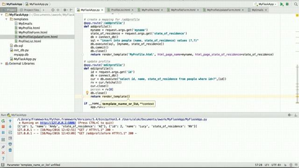Open Run panel settings gear

point(290,115)
